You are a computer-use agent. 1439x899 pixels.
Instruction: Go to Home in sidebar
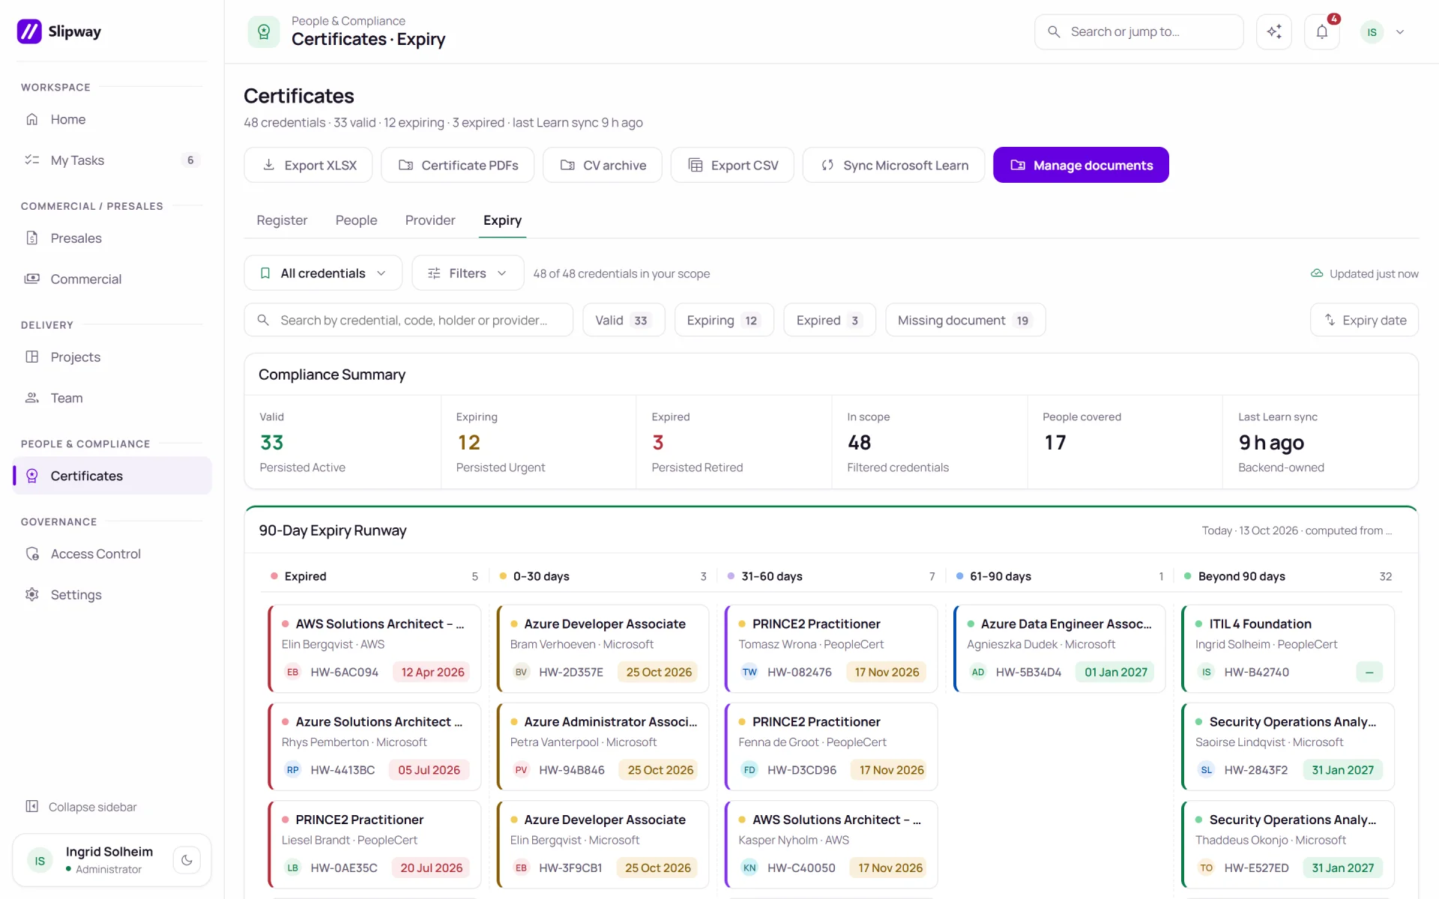coord(112,119)
